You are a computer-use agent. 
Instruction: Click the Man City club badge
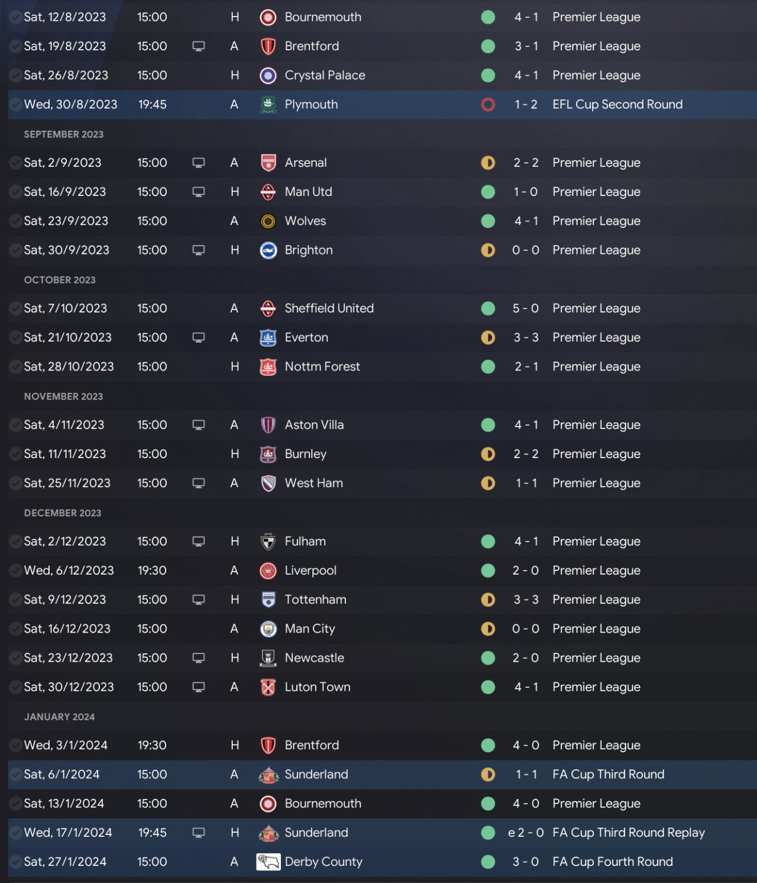268,629
